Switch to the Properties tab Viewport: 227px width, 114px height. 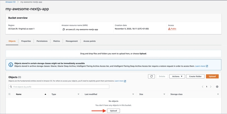pos(26,41)
